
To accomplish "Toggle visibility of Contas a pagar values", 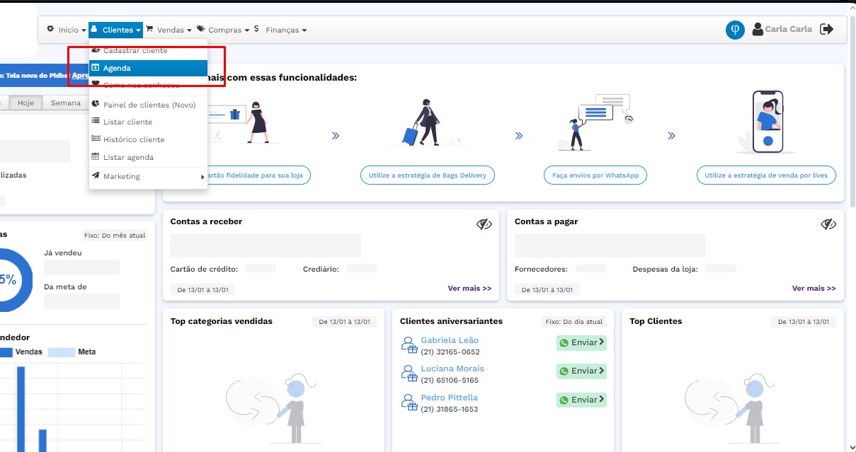I will pyautogui.click(x=828, y=224).
